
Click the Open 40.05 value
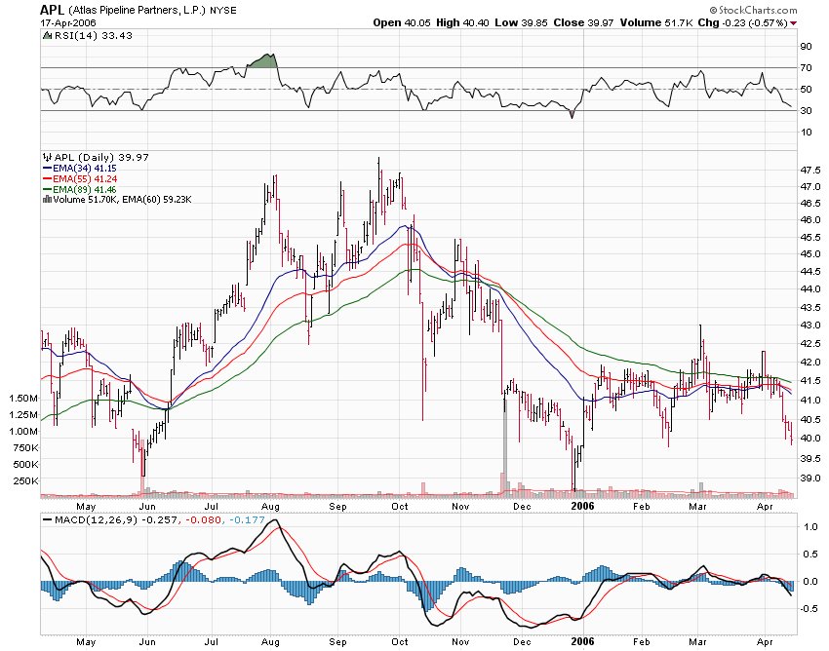tap(402, 22)
